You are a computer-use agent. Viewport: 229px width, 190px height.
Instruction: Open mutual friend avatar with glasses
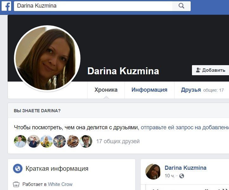86,141
